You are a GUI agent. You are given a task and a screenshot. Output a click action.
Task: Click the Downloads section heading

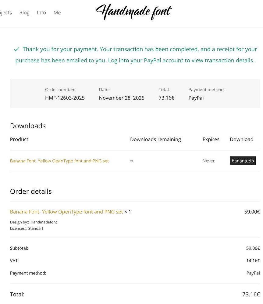pos(28,126)
